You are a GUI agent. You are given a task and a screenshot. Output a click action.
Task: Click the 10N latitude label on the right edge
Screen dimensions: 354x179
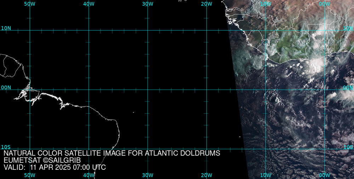coord(348,28)
